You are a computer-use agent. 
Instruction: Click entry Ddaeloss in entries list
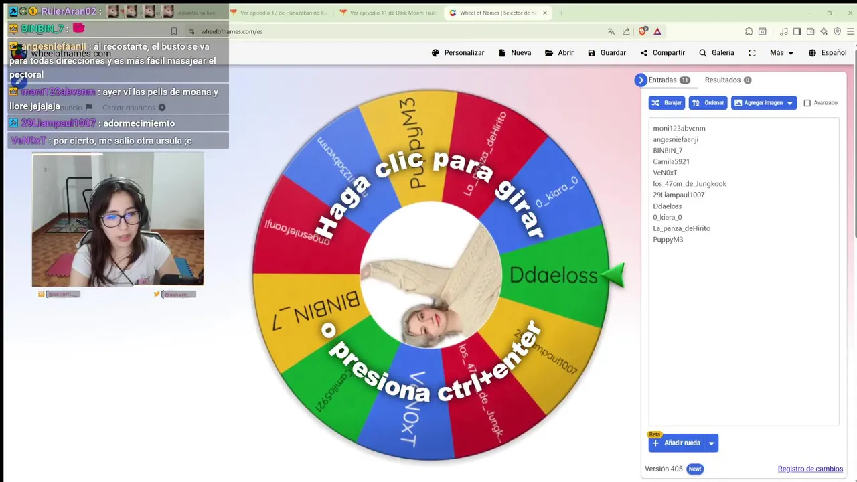click(668, 206)
